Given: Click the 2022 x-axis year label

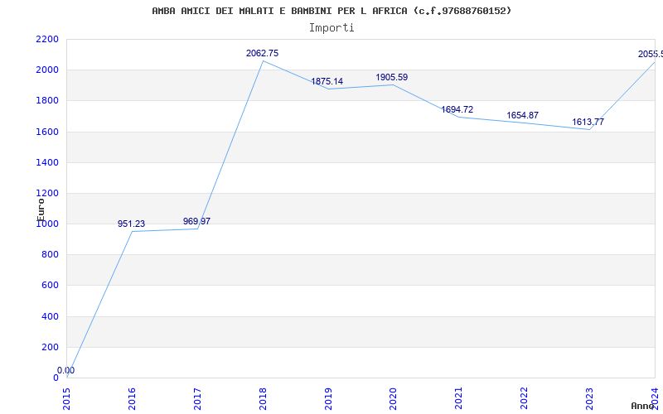Looking at the screenshot, I should (x=525, y=398).
